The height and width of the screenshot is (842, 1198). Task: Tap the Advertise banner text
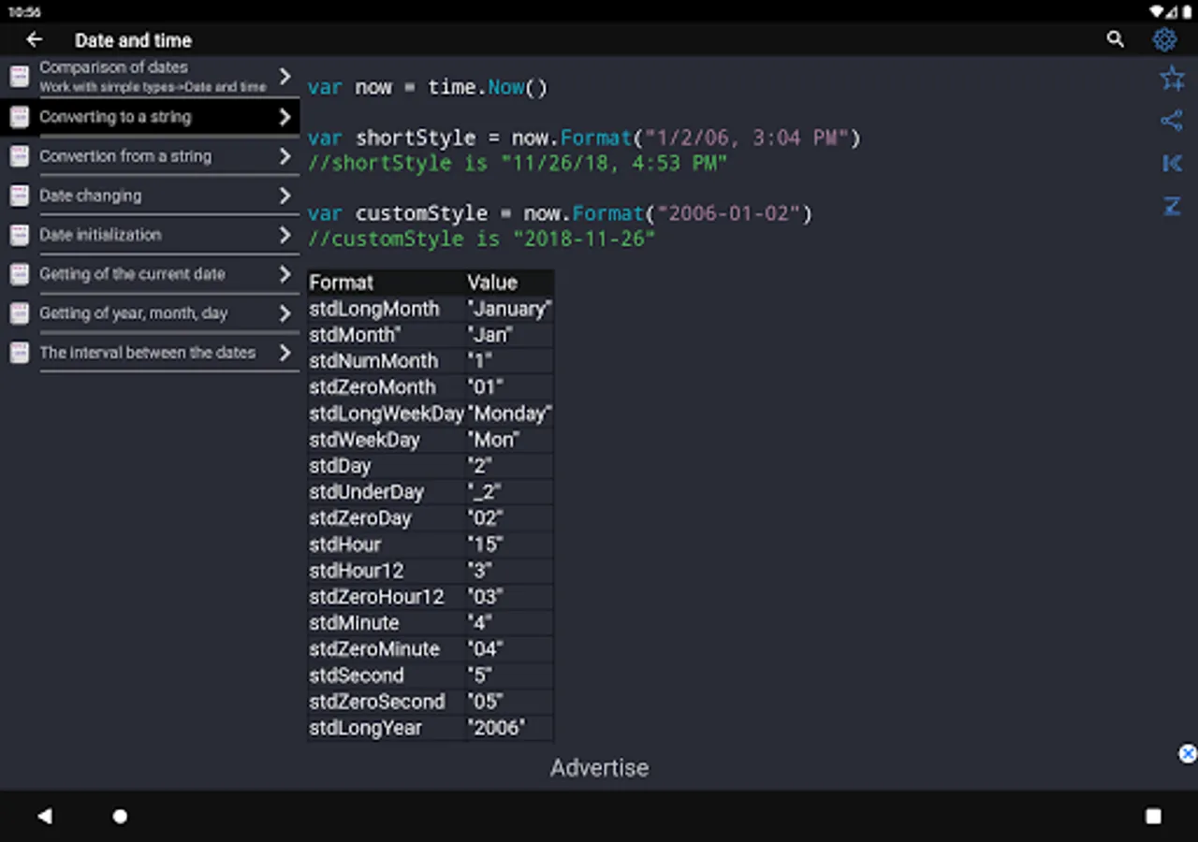(599, 768)
